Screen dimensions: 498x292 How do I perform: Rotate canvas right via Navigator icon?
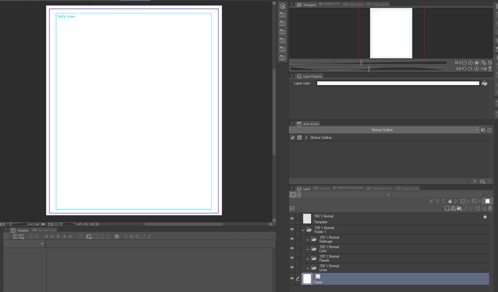coord(471,69)
